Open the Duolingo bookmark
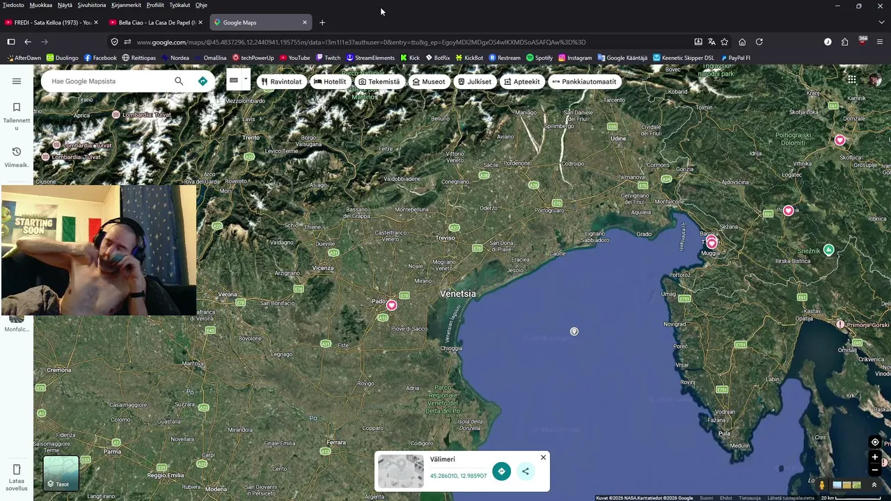Screen dimensions: 891x501 [x=62, y=58]
